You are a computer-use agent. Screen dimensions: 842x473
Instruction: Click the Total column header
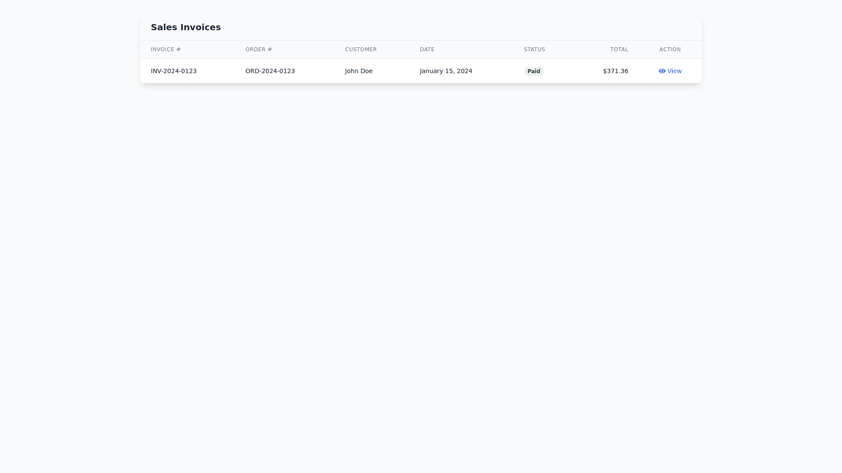tap(619, 49)
